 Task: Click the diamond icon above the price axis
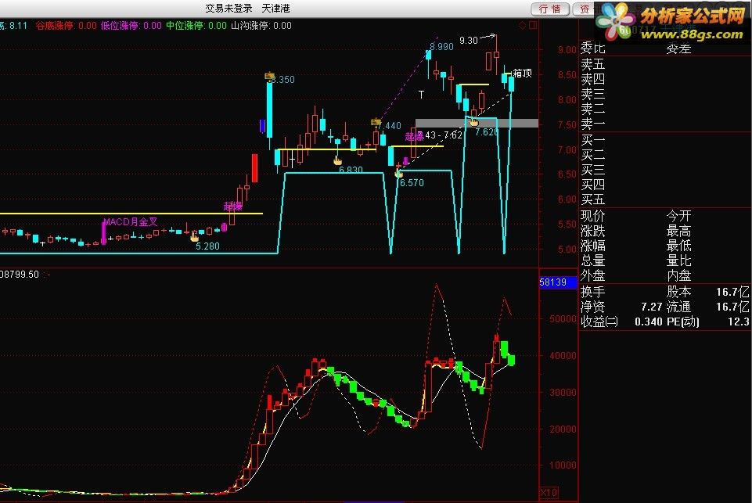coord(523,26)
